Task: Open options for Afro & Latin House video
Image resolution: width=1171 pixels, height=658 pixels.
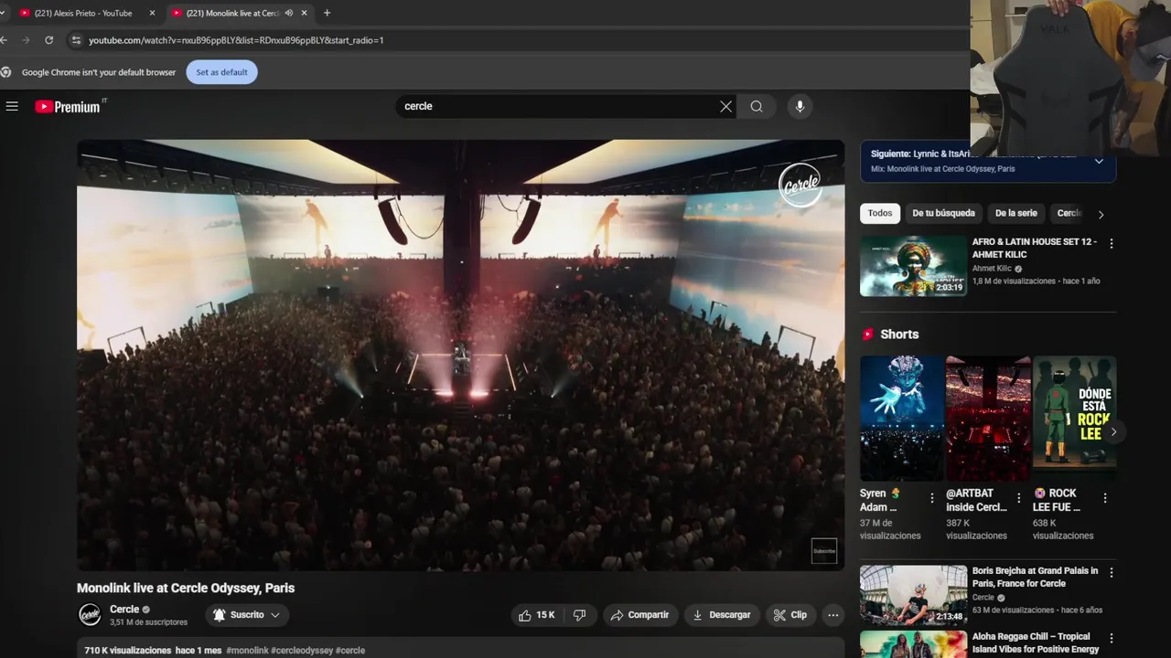Action: 1112,244
